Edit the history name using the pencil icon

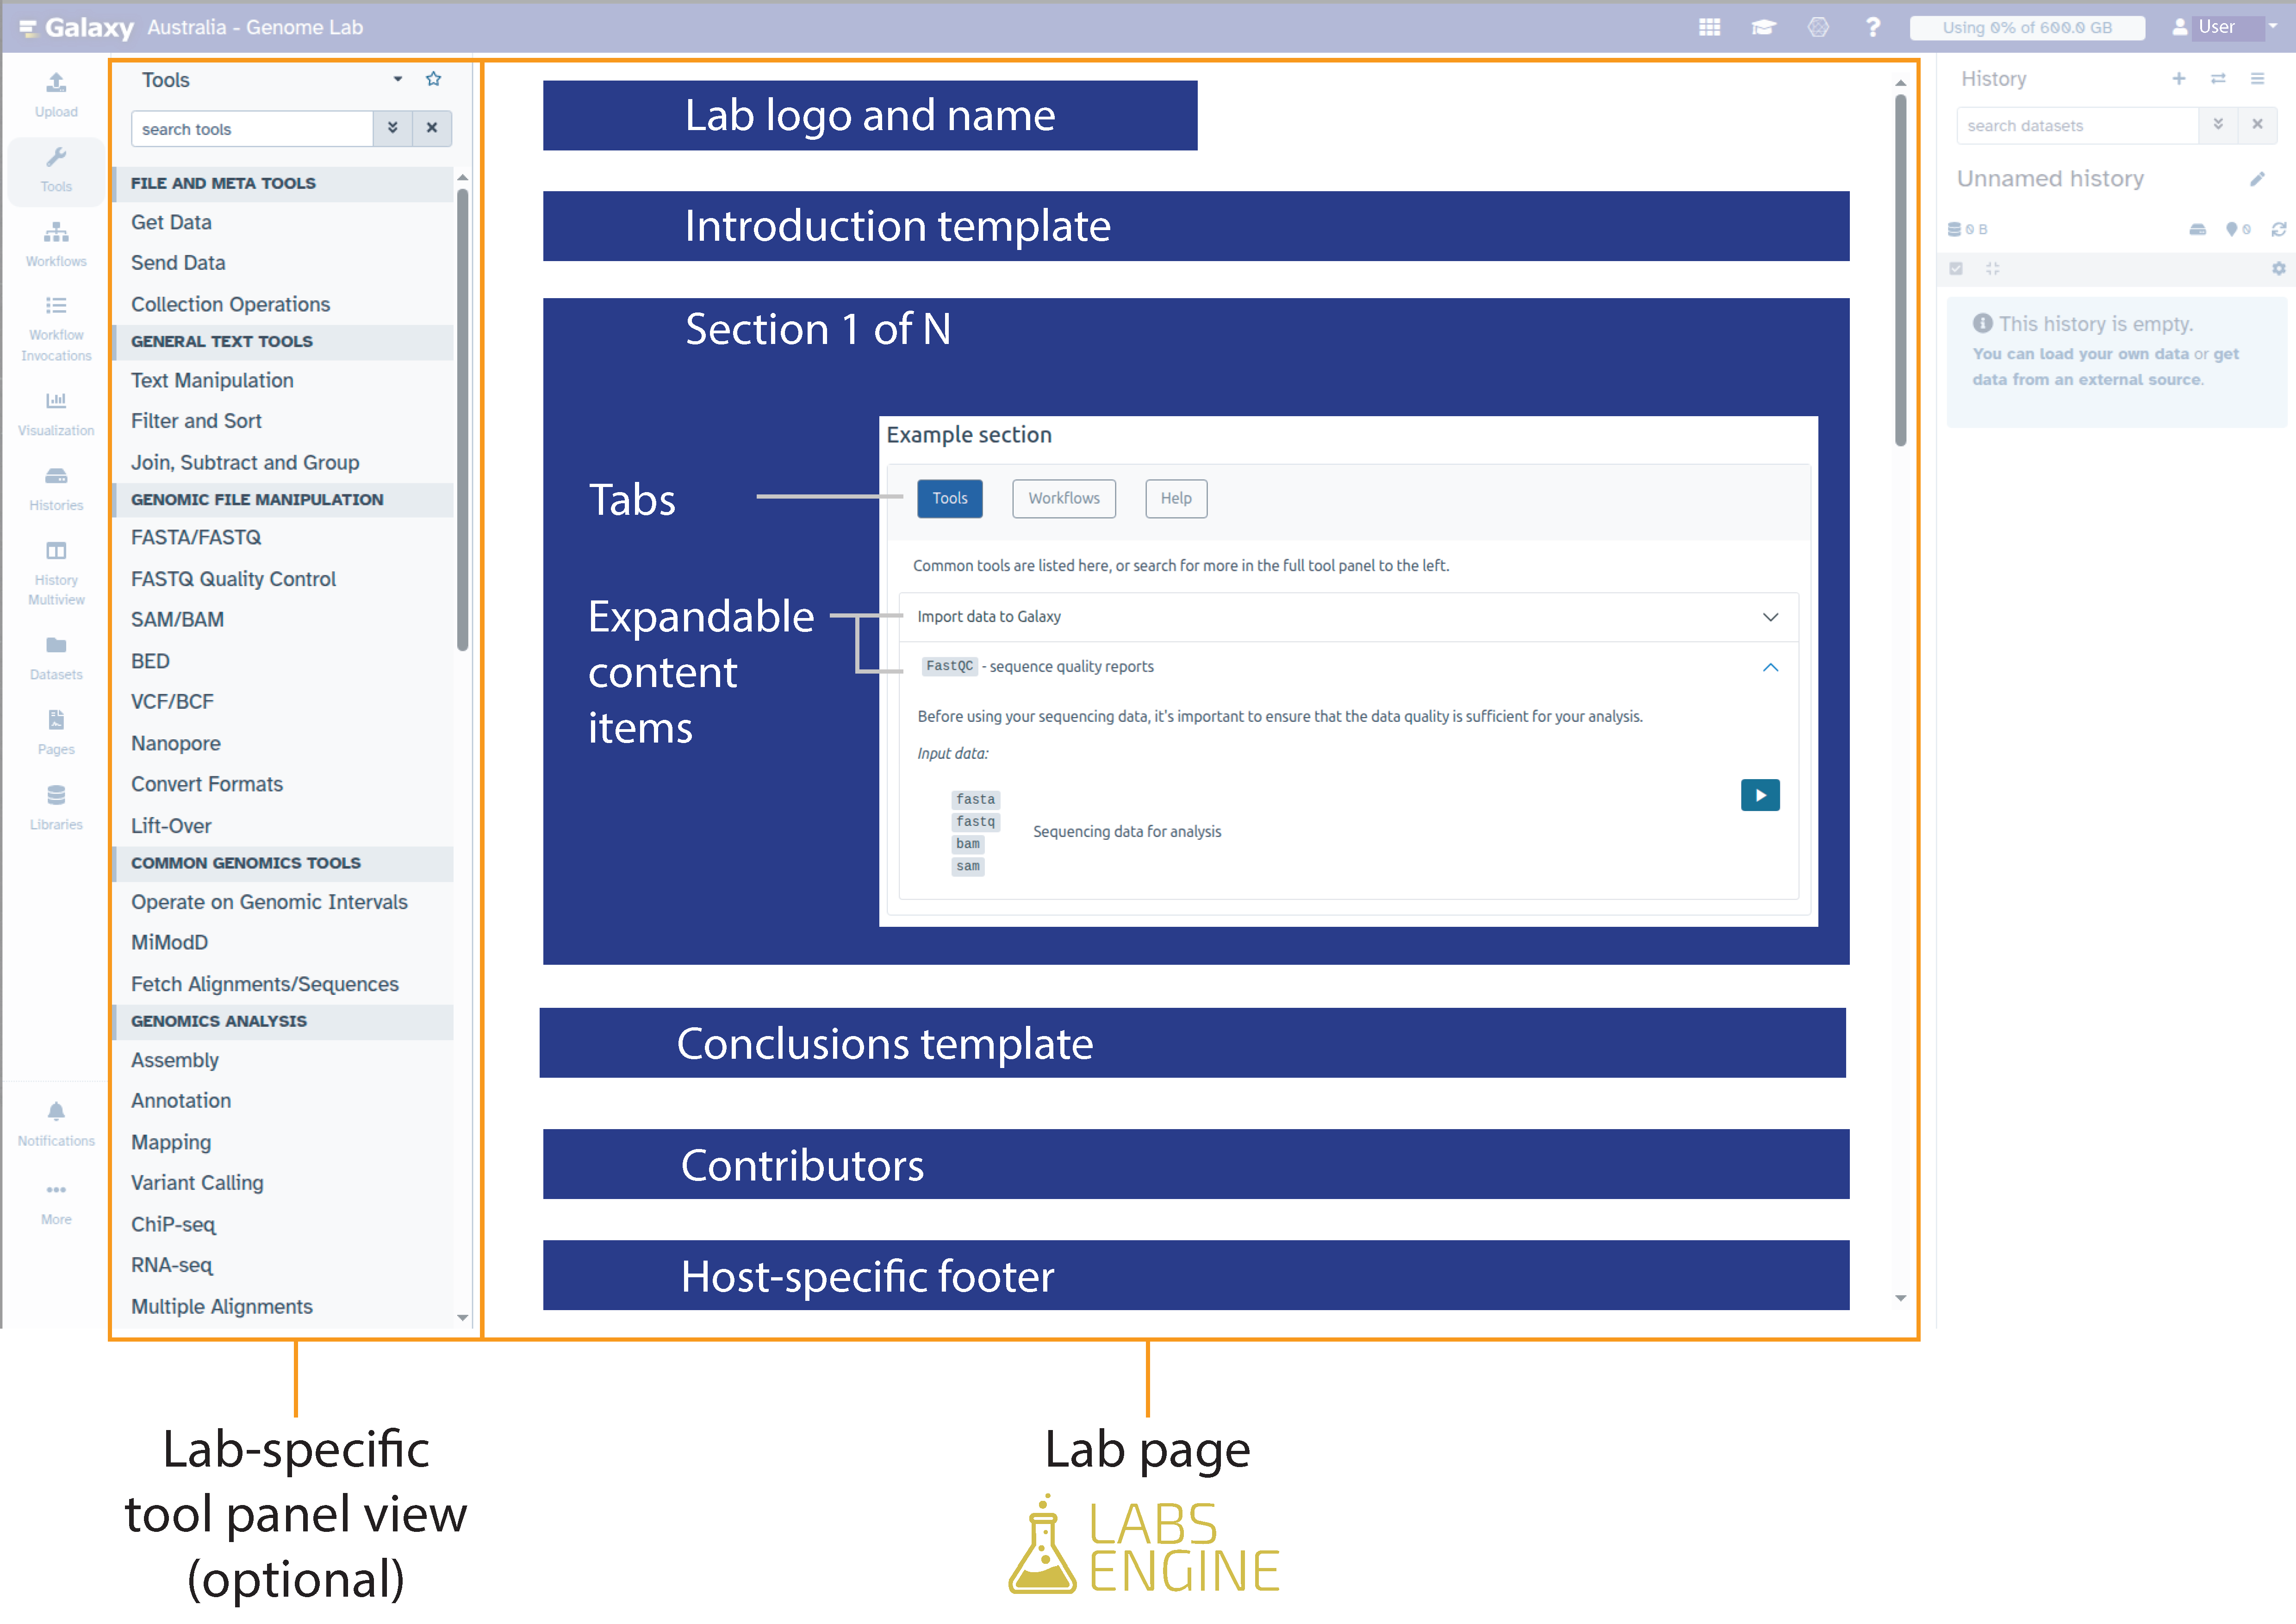click(2258, 179)
